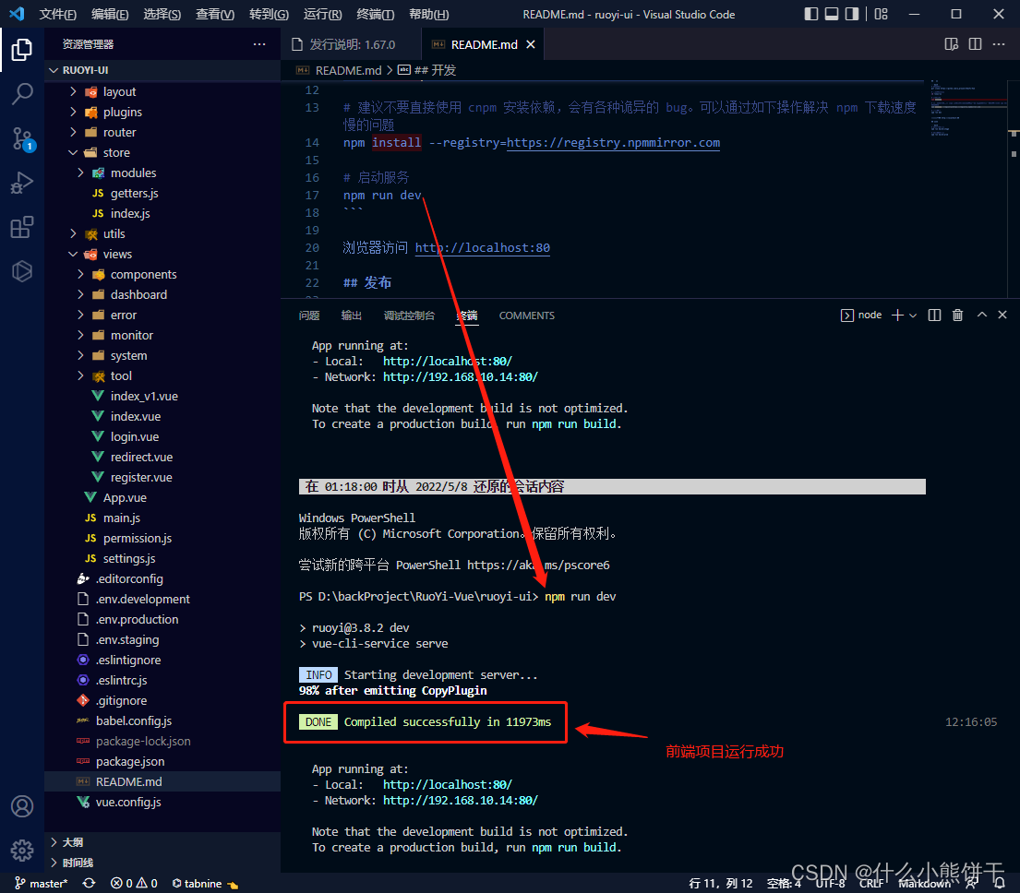
Task: Expand the router folder
Action: tap(162, 132)
